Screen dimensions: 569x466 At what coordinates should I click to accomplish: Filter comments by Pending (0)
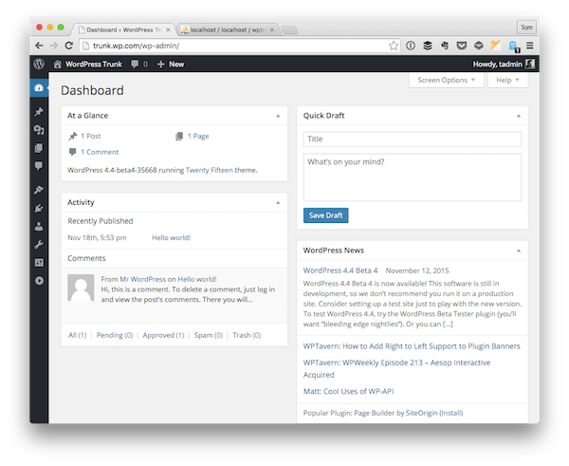(115, 335)
